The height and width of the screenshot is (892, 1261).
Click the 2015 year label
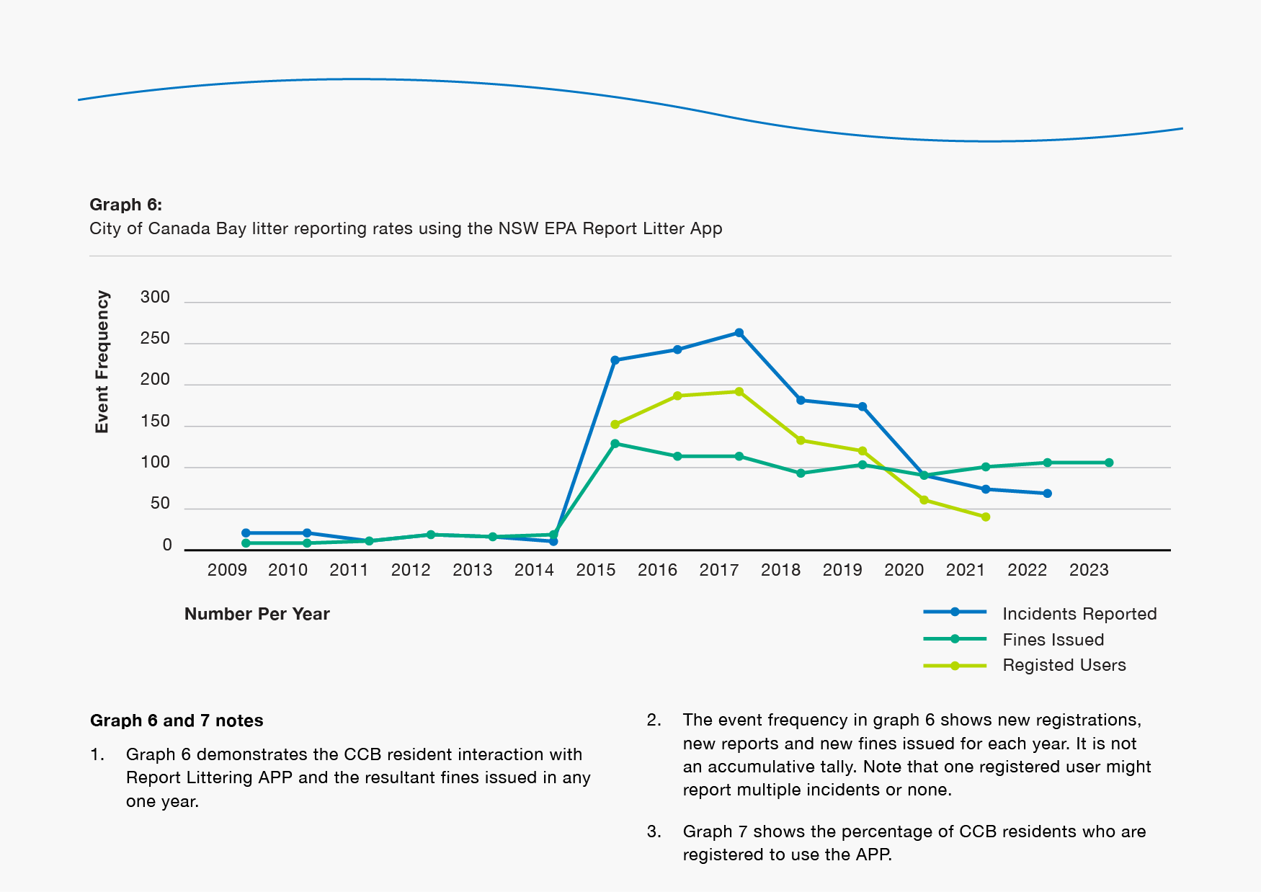[596, 570]
